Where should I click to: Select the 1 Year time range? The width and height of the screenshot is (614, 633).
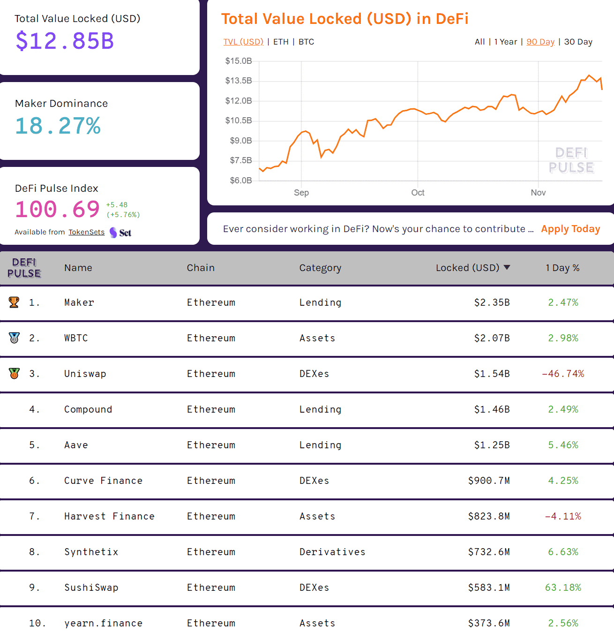click(x=505, y=42)
